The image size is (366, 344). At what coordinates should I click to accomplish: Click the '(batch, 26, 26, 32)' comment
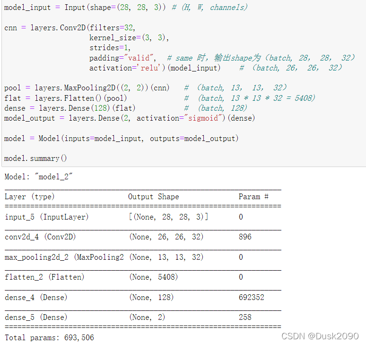coord(291,68)
